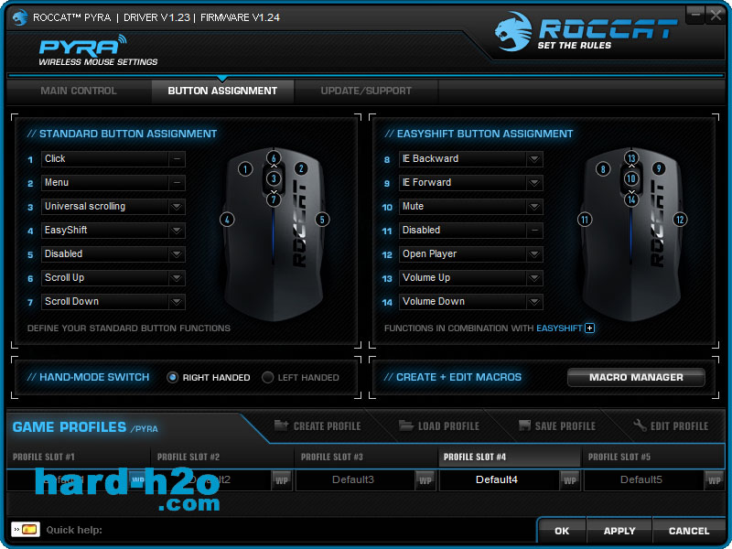Click side marker 12 on EasyShift mouse
Viewport: 732px width, 549px height.
[x=680, y=220]
